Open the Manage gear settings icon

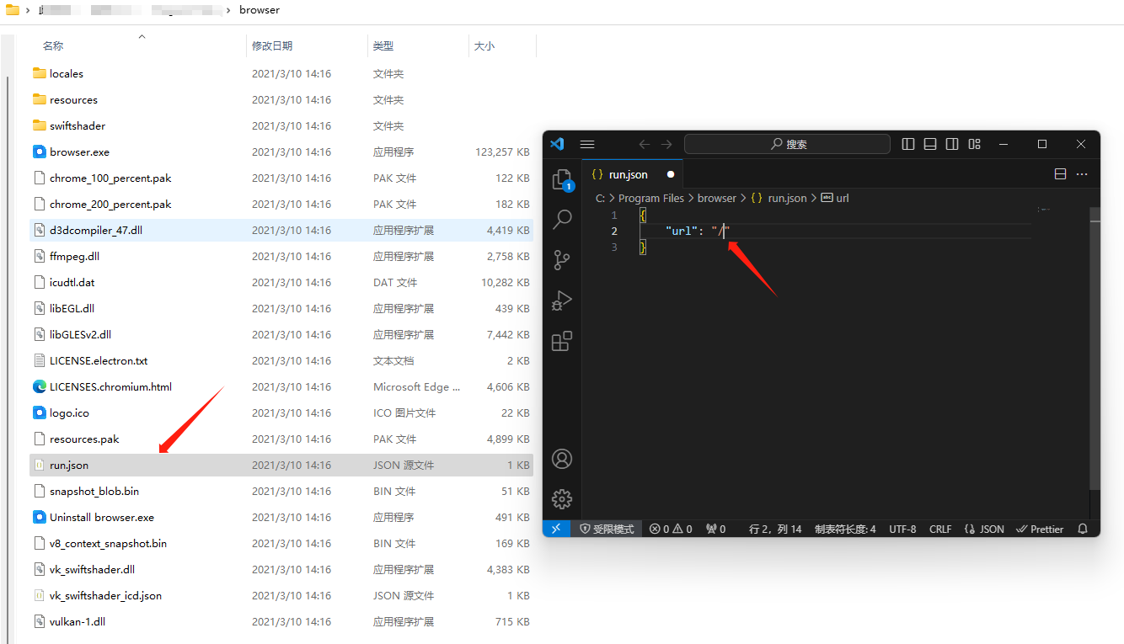[562, 498]
